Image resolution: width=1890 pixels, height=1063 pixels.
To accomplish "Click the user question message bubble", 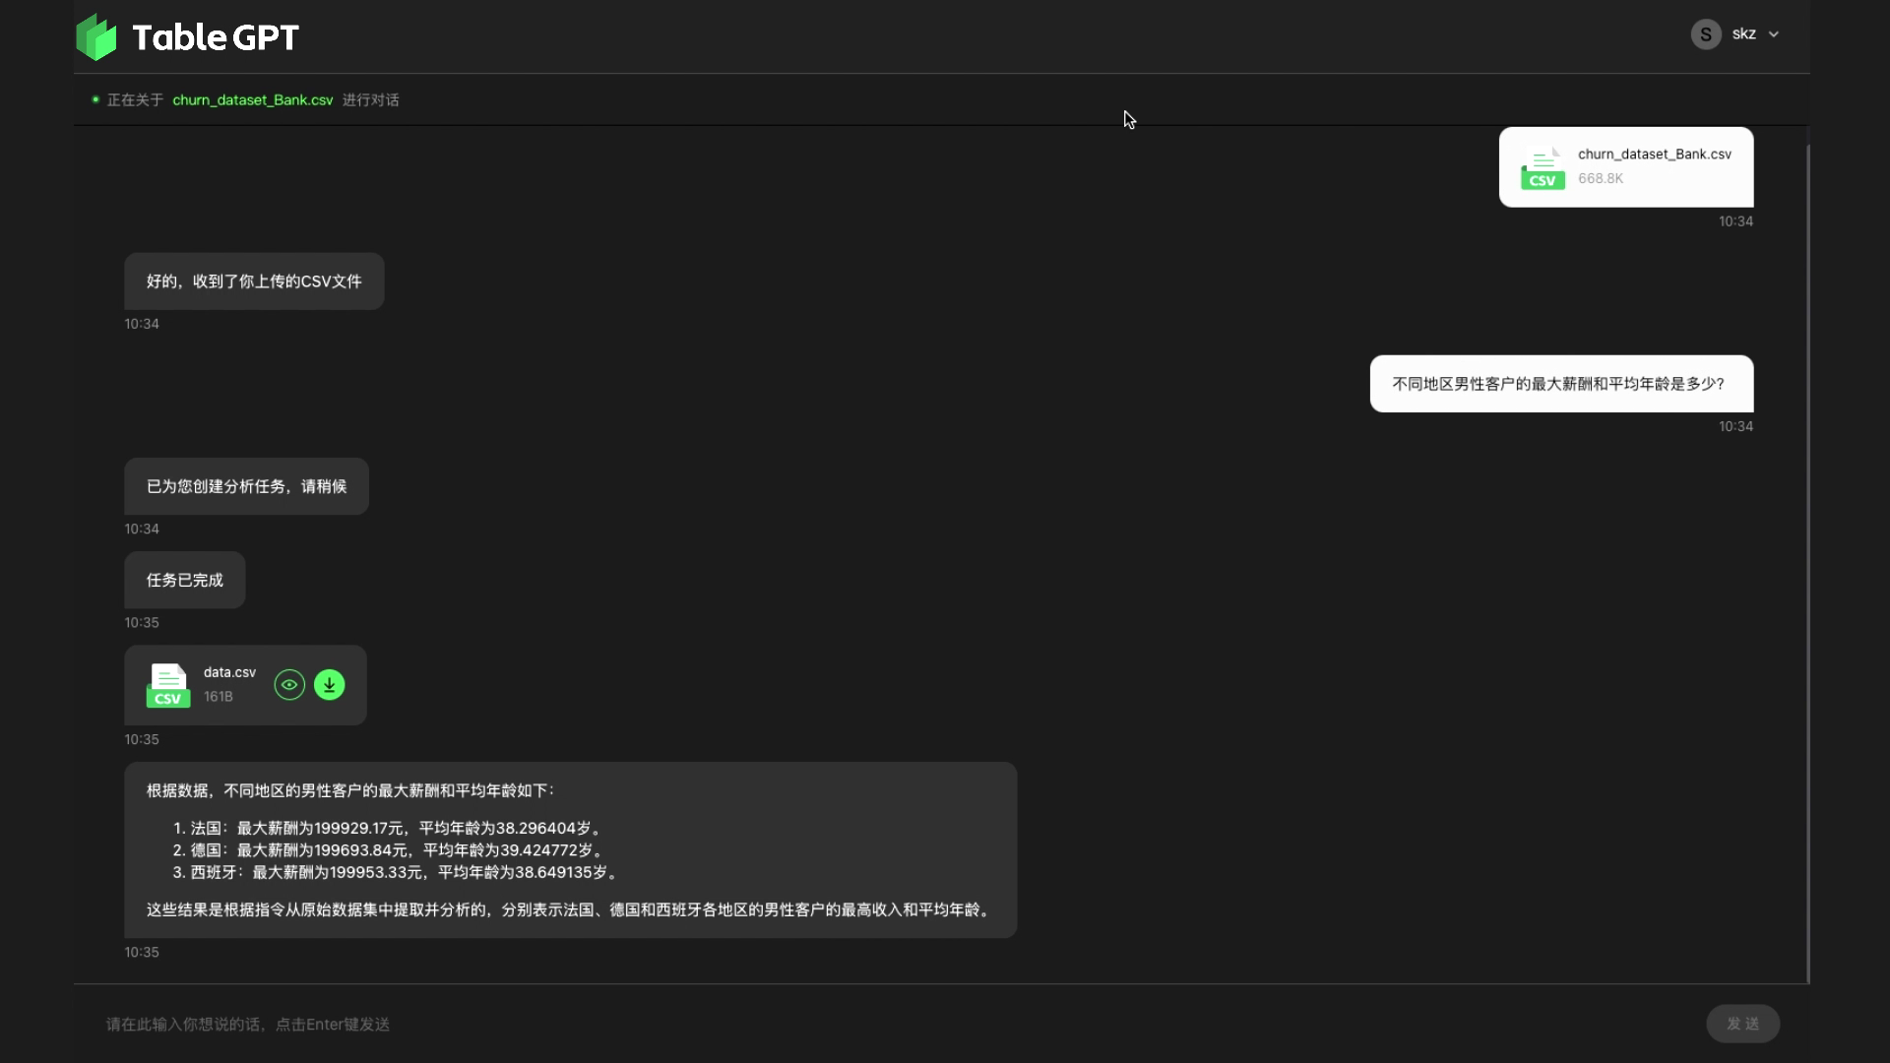I will [x=1560, y=384].
